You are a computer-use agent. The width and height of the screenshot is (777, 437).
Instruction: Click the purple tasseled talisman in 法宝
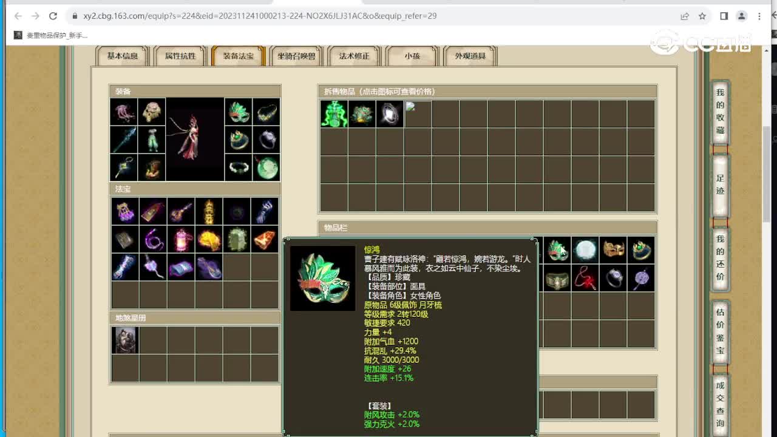point(125,211)
